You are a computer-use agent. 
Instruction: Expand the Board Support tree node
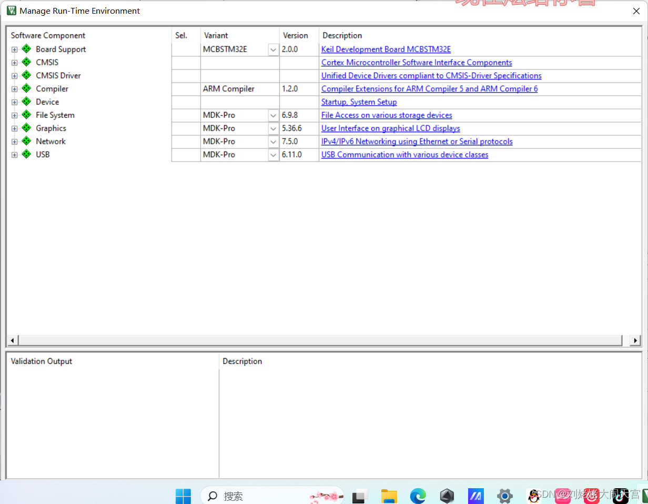tap(14, 50)
